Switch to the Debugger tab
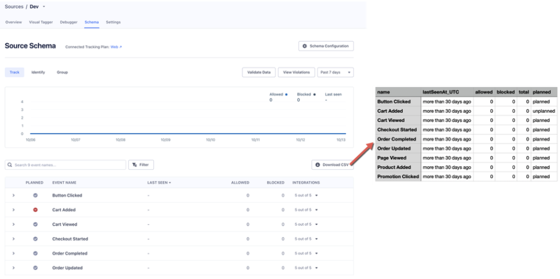This screenshot has height=279, width=560. coord(68,22)
